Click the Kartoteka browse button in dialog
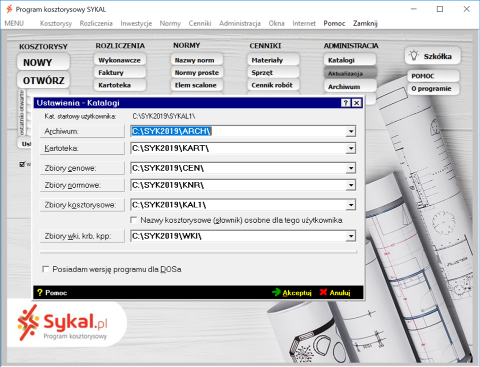This screenshot has width=480, height=367. pos(82,148)
